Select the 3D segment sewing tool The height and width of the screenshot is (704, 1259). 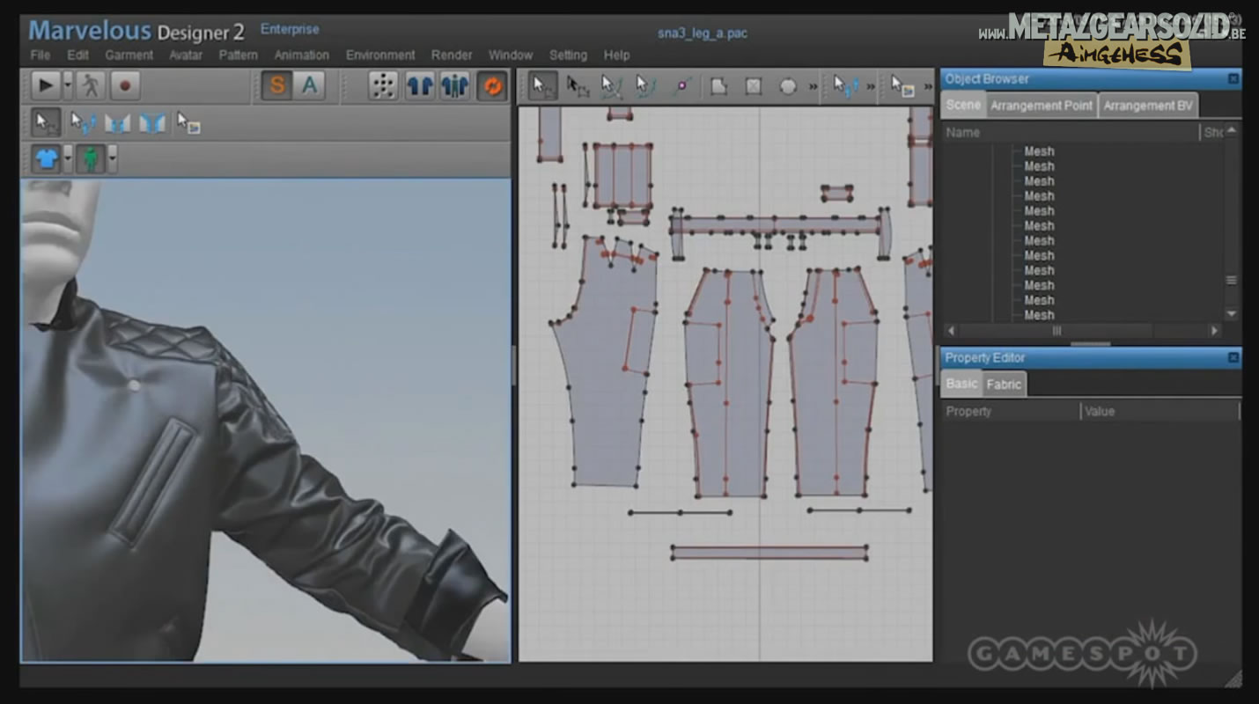click(117, 123)
